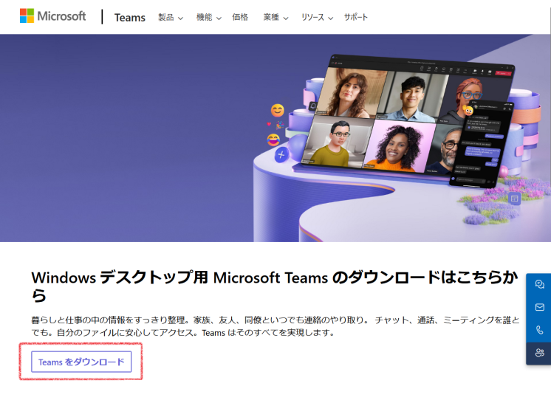
Task: Open the 価格 page
Action: pos(240,17)
